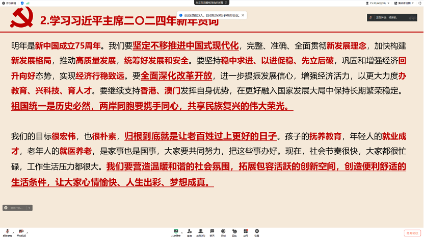This screenshot has width=424, height=239.
Task: Open the Speaker View layout menu
Action: pyautogui.click(x=401, y=3)
